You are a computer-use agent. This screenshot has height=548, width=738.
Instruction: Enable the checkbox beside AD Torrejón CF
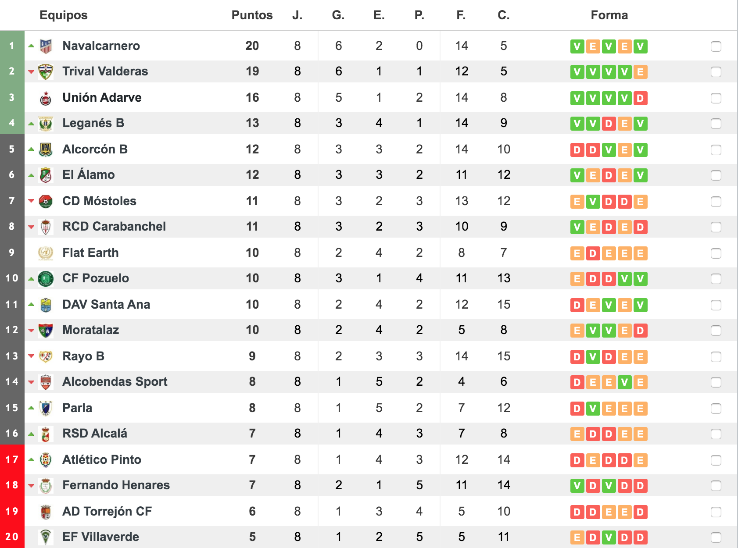pyautogui.click(x=716, y=512)
